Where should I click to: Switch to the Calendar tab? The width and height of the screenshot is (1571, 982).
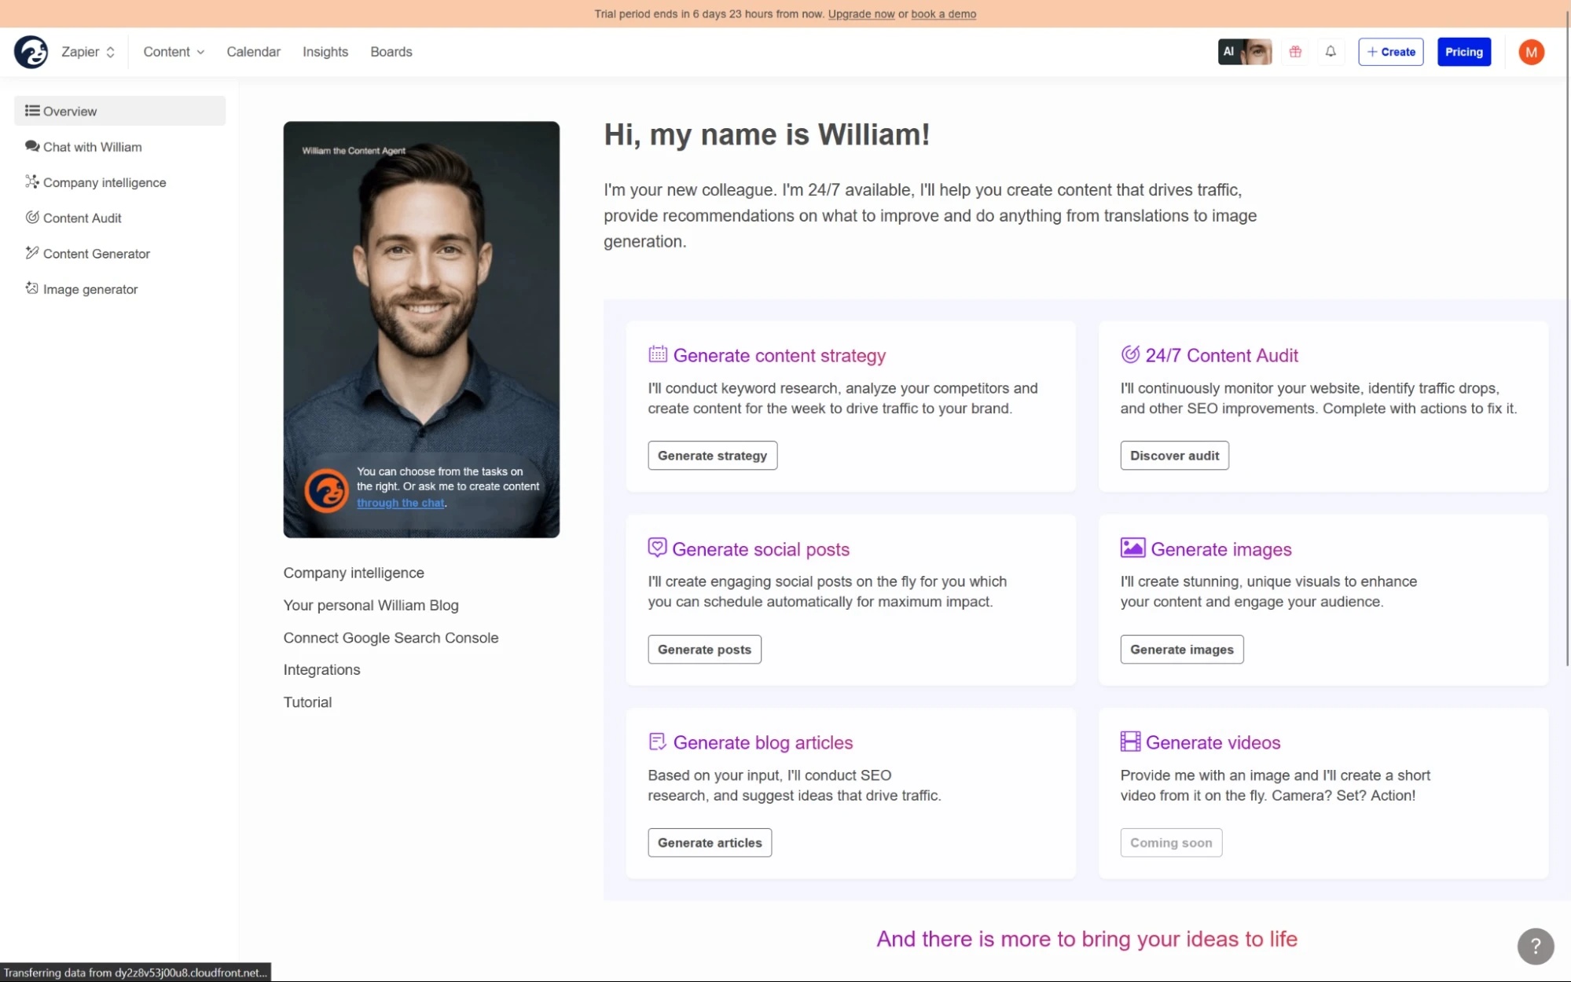point(253,52)
